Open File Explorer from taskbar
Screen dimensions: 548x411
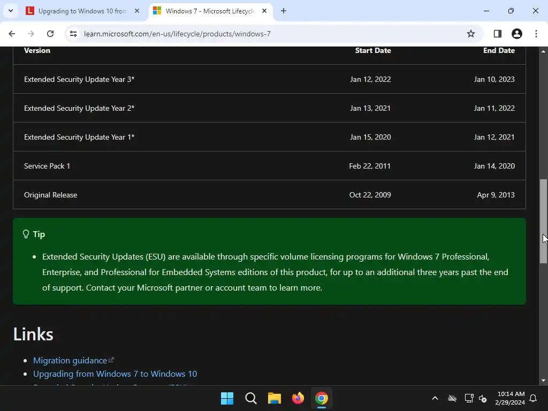[275, 398]
